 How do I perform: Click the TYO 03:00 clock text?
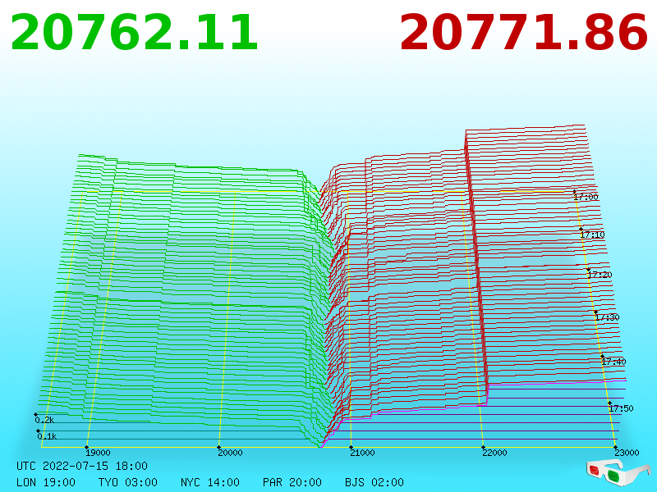128,482
